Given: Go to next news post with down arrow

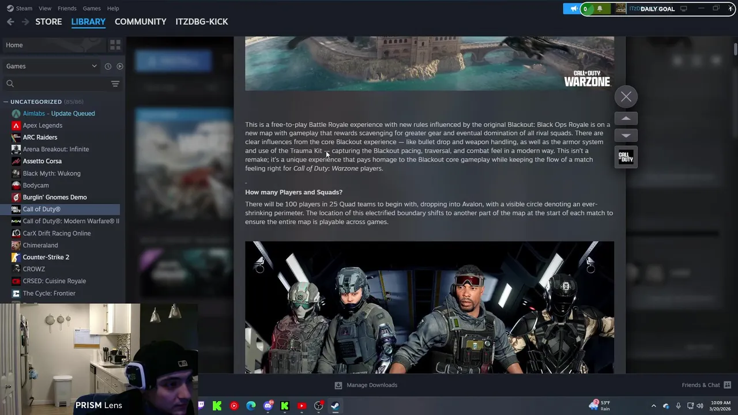Looking at the screenshot, I should point(626,135).
